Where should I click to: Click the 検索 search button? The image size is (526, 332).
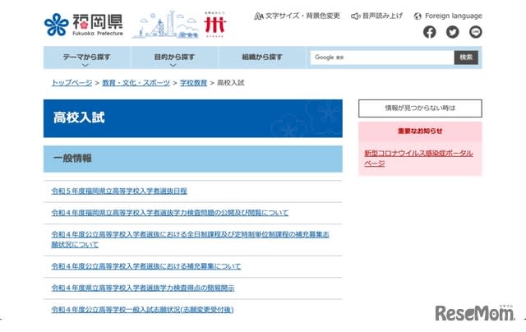[x=466, y=58]
